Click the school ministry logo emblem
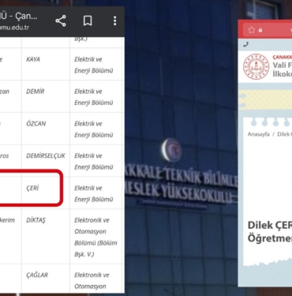The height and width of the screenshot is (296, 292). pos(256,66)
